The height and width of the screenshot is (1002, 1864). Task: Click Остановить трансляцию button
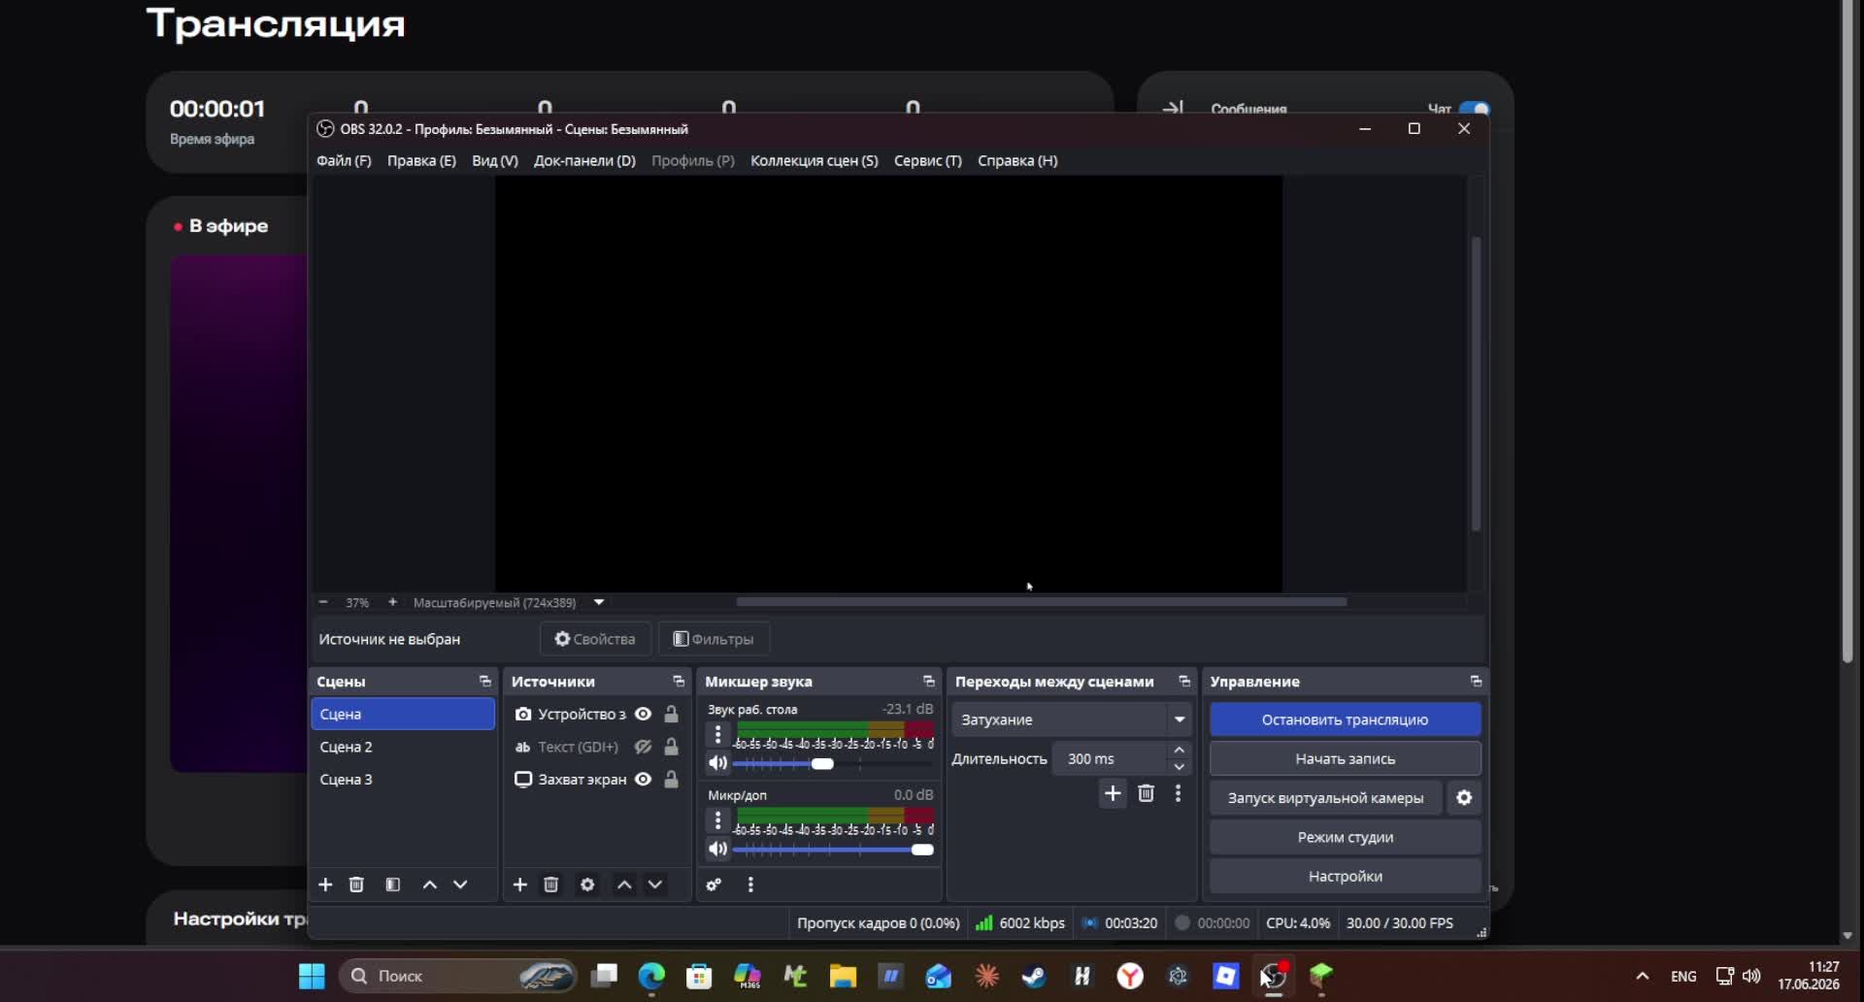coord(1345,719)
